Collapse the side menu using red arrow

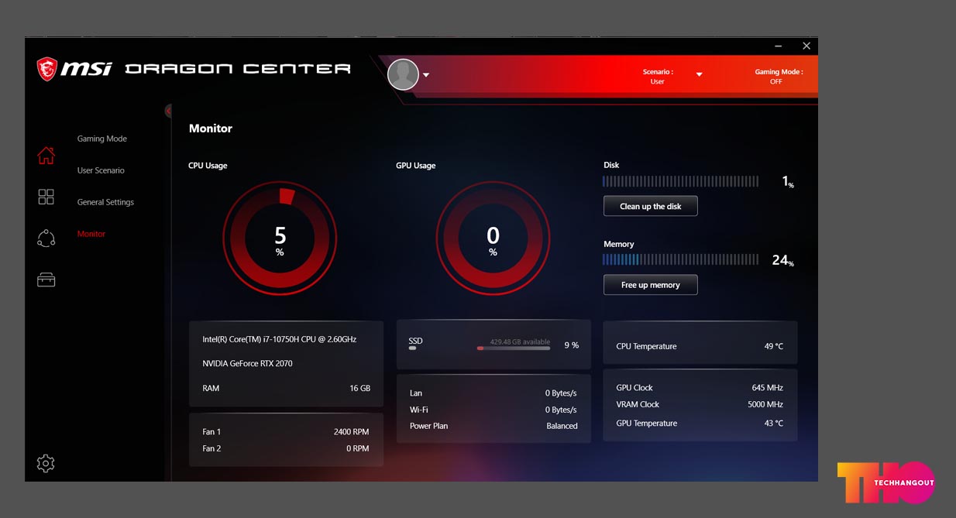(169, 111)
